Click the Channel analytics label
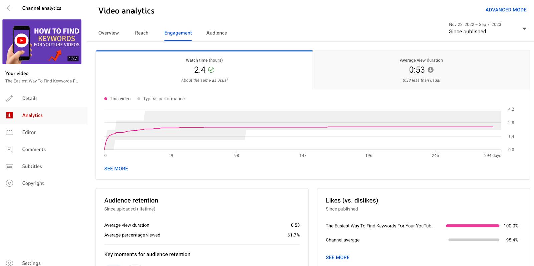 pos(42,8)
